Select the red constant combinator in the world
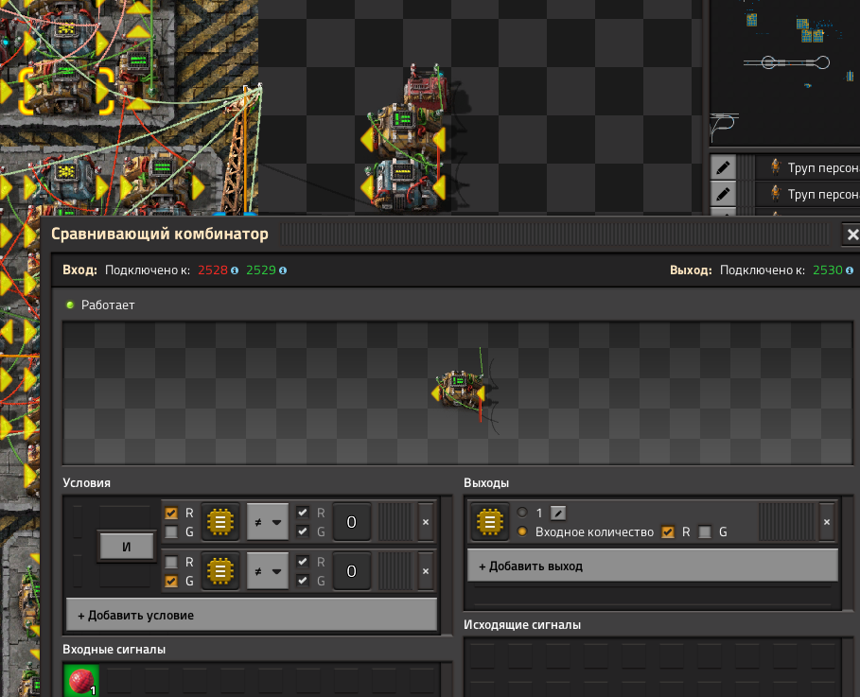Viewport: 860px width, 697px height. pos(426,89)
